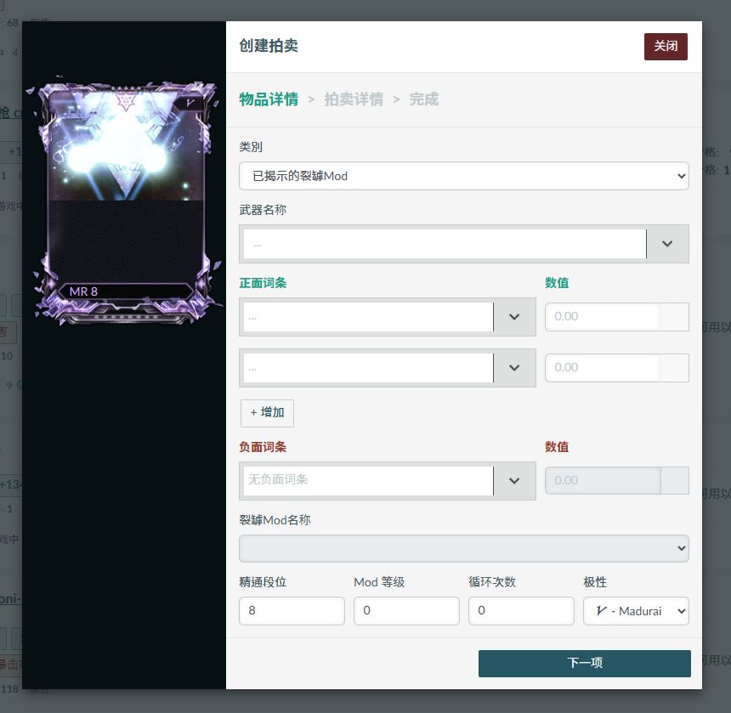Click the 创建拍卖 dialog title
This screenshot has width=731, height=713.
tap(269, 46)
